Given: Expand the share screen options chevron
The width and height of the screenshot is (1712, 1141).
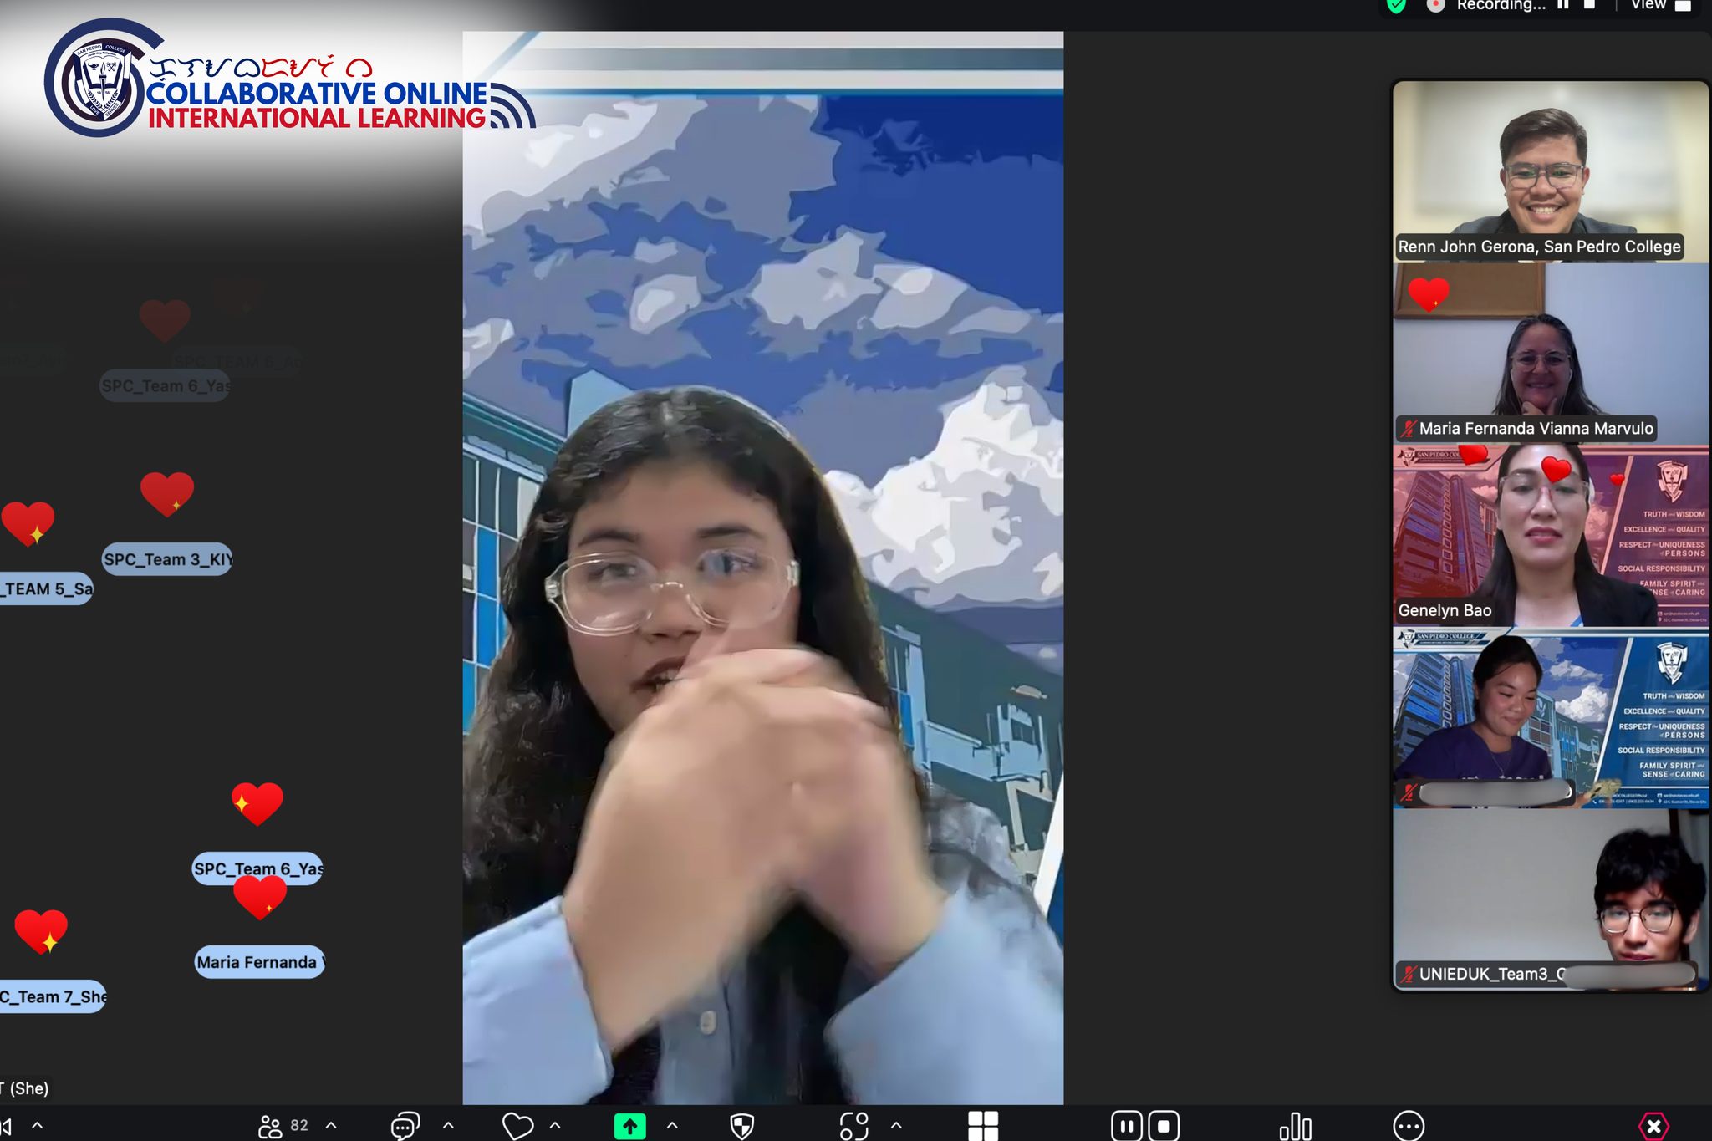Looking at the screenshot, I should click(x=672, y=1125).
